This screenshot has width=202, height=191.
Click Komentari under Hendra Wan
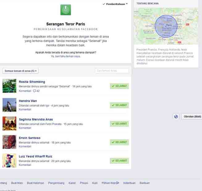click(25, 109)
